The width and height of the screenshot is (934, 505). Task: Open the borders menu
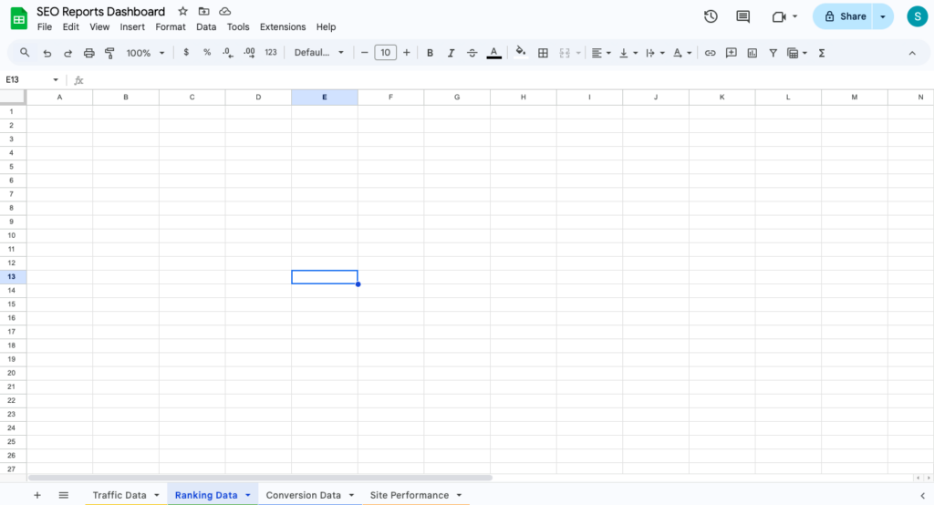click(543, 53)
